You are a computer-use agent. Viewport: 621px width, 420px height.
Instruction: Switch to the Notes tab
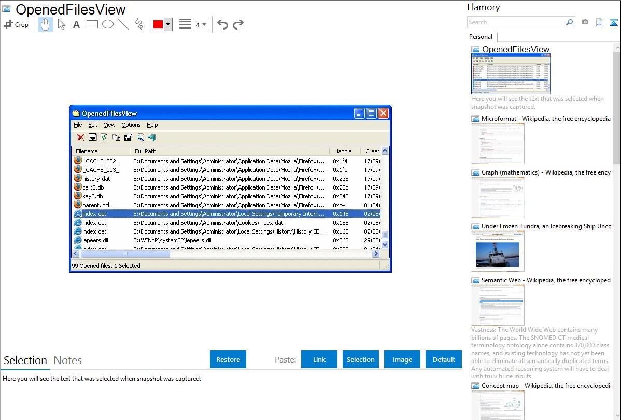(68, 360)
